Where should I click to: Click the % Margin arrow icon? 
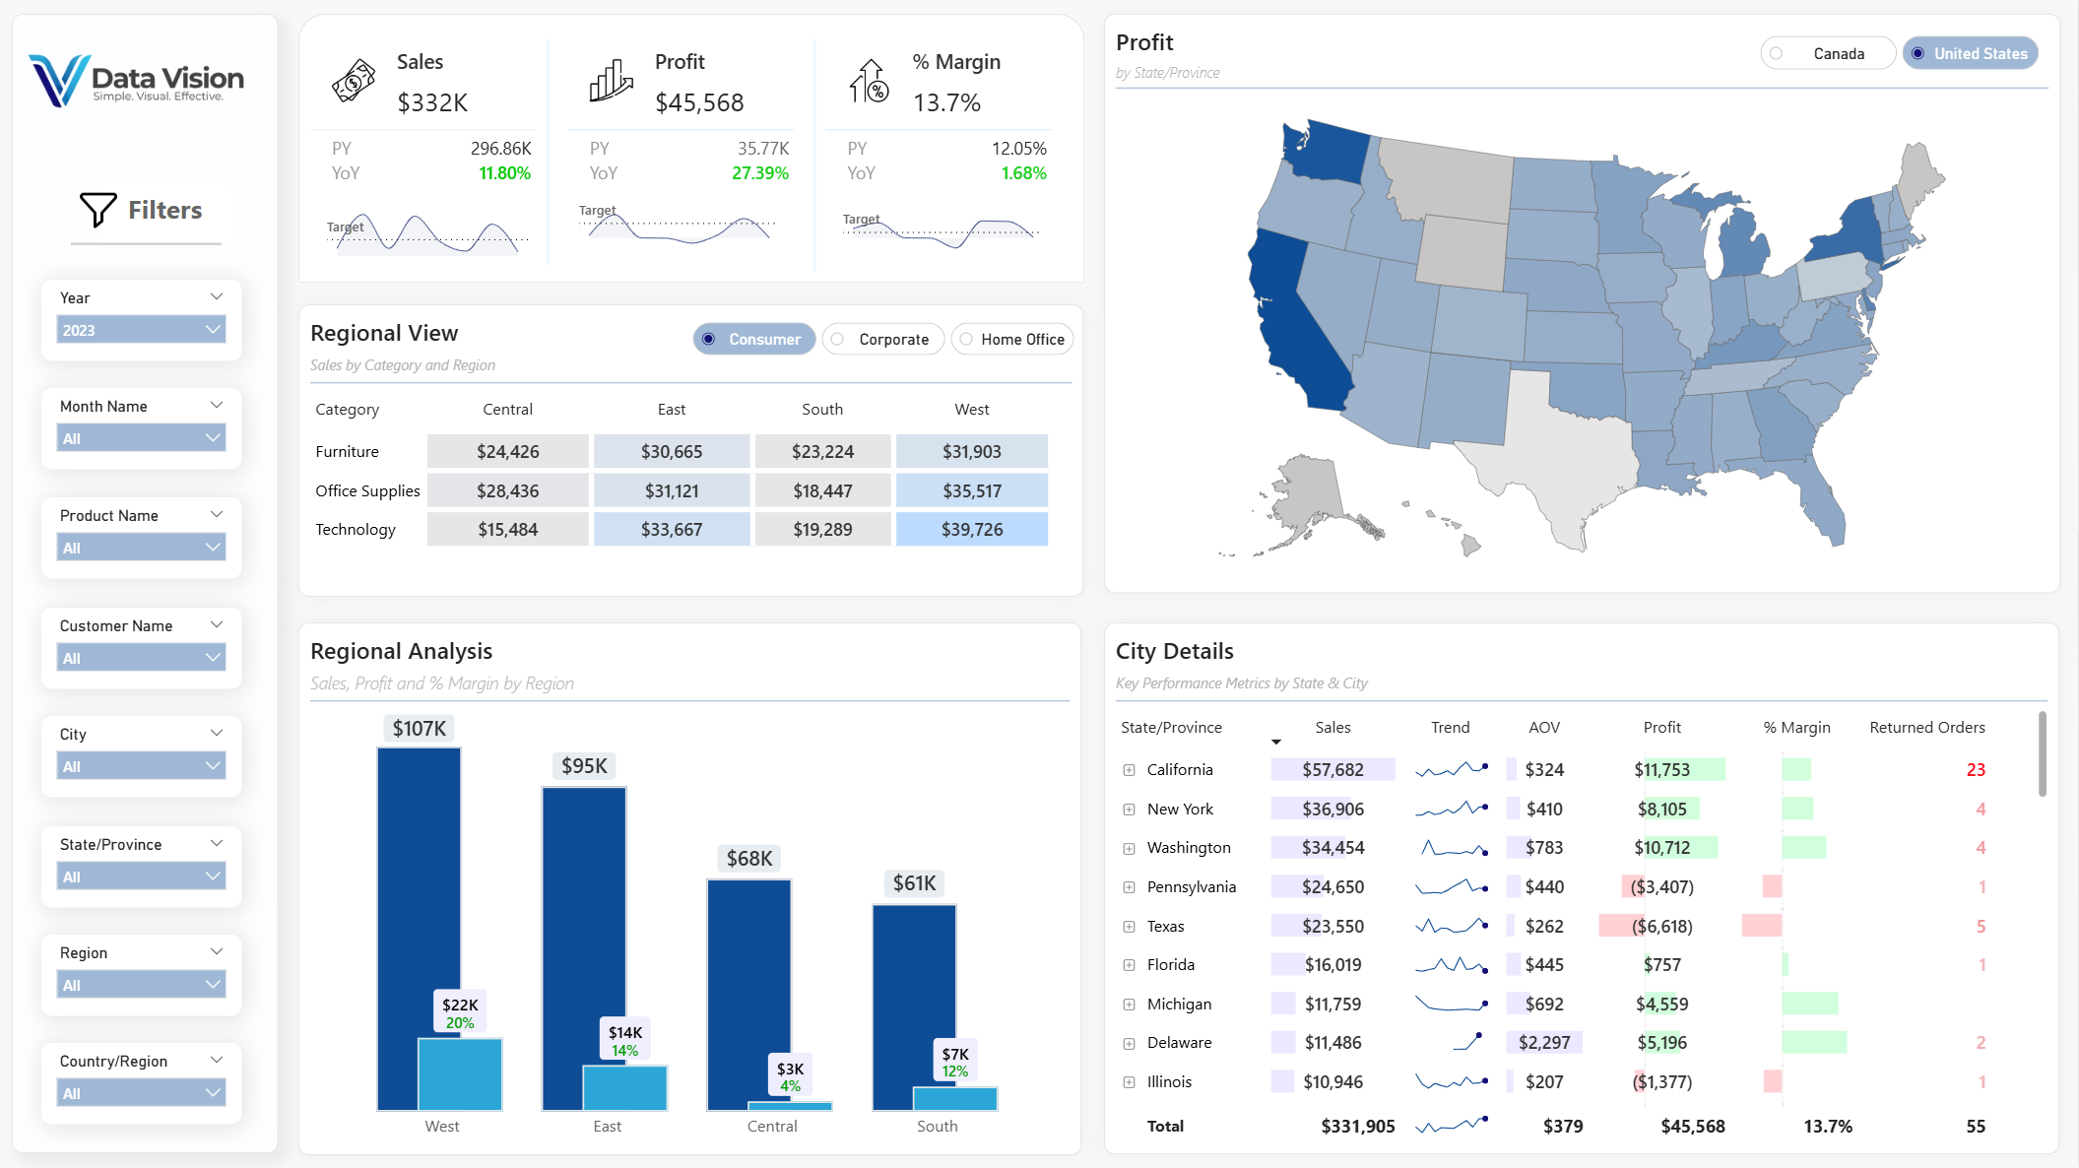[869, 81]
